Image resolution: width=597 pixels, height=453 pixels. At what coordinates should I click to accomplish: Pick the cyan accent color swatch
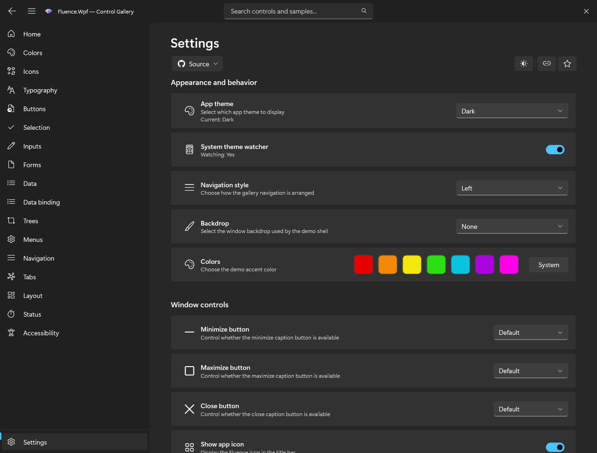(460, 265)
